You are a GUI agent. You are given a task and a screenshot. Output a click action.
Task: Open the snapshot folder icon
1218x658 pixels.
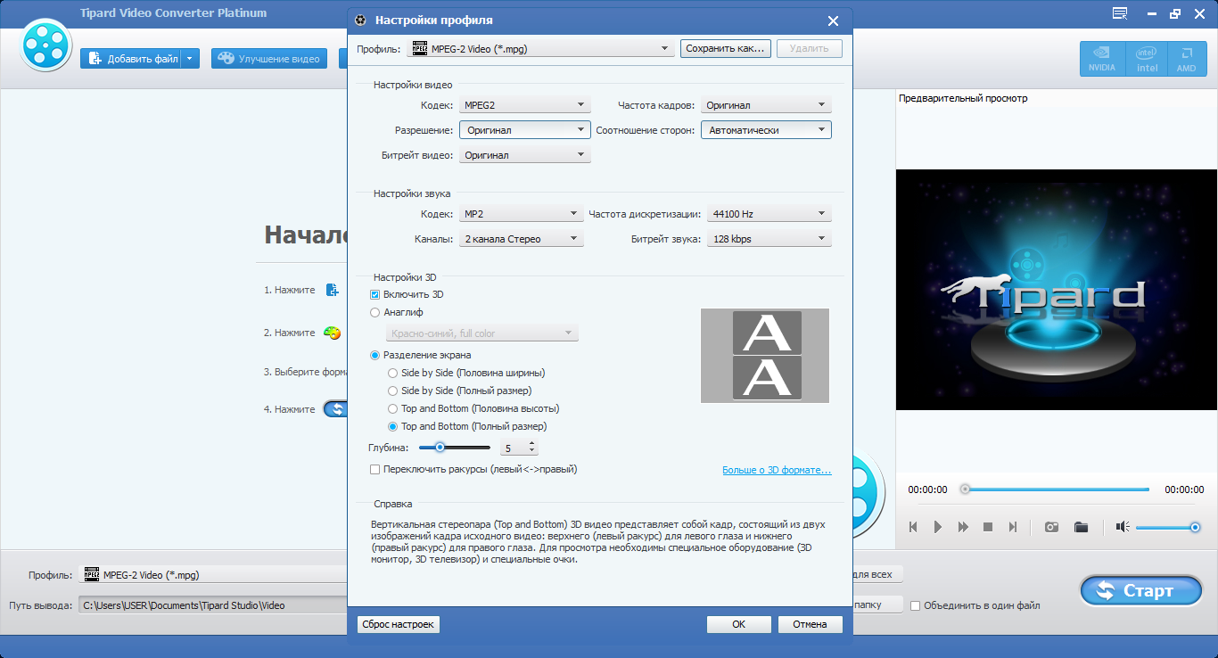[1082, 527]
